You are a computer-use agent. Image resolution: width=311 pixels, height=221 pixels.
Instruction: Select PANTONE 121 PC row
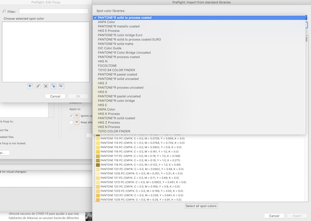click(200, 178)
